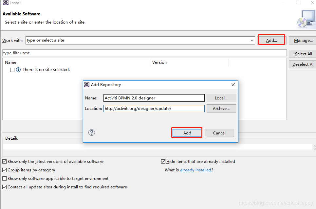
Task: Click the Eclipse icon in Install title bar
Action: (x=6, y=3)
